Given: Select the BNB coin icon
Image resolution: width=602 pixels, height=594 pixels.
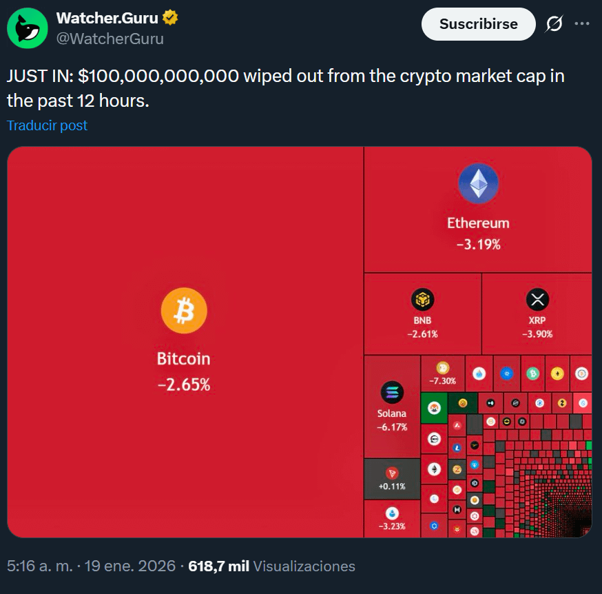Looking at the screenshot, I should pos(422,300).
